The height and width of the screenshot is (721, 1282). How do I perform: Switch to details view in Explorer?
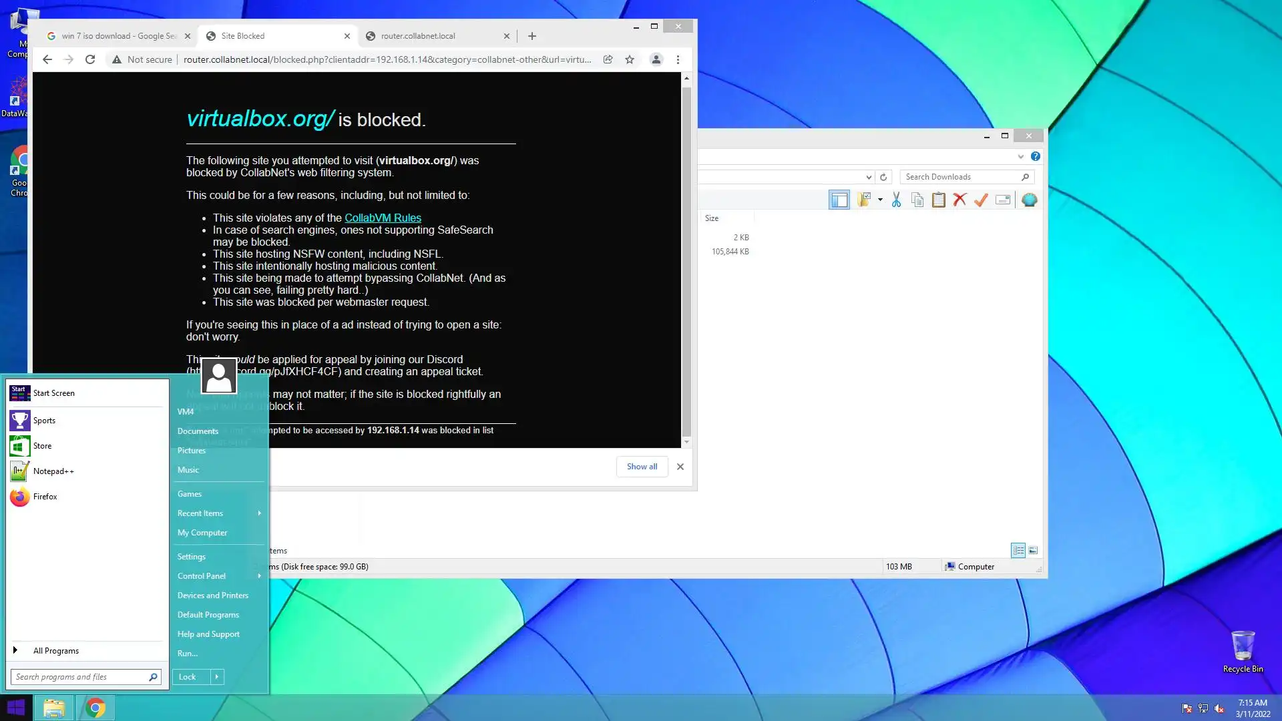(1018, 550)
